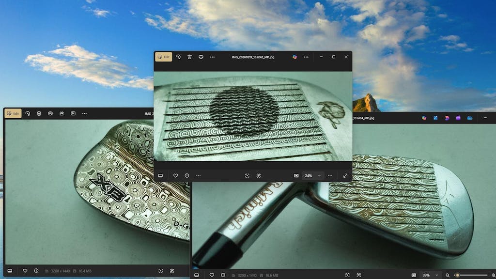Scan text in the 24% zoom window
496x279 pixels.
[x=259, y=175]
